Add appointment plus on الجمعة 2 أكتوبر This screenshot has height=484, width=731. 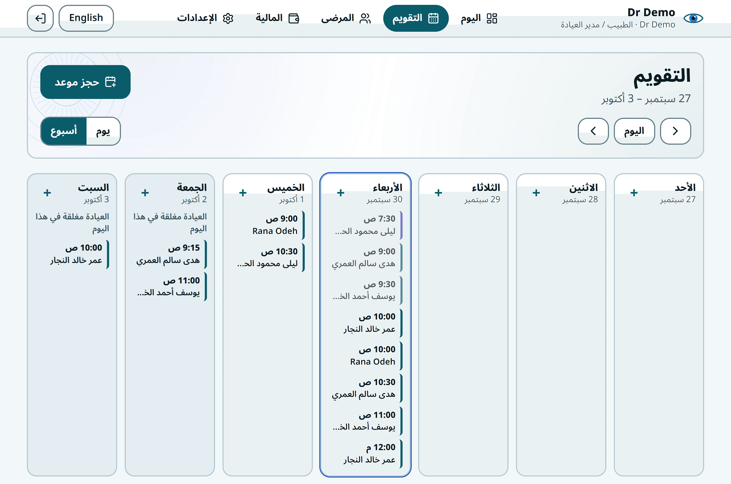[145, 193]
